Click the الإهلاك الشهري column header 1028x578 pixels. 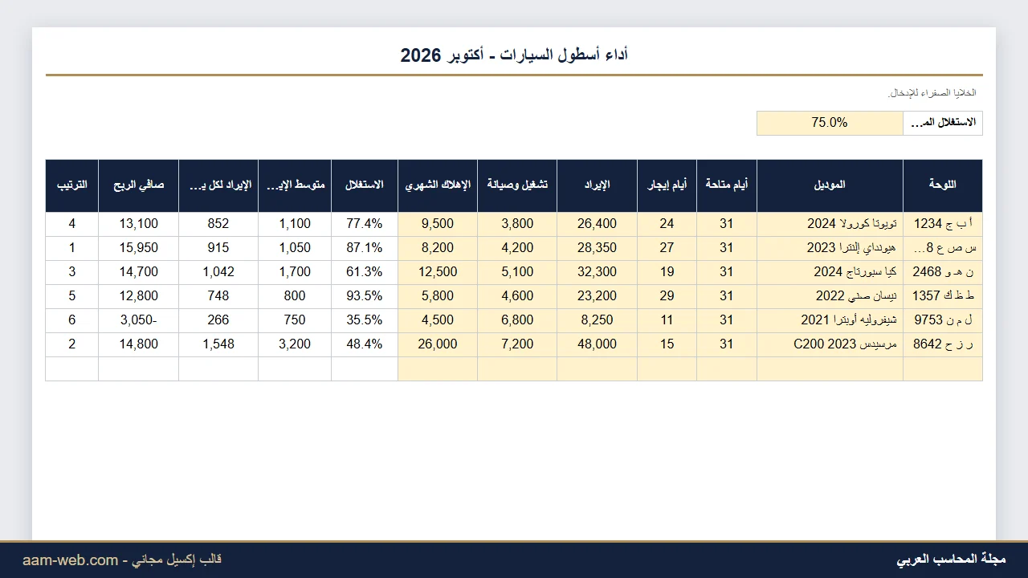point(438,185)
